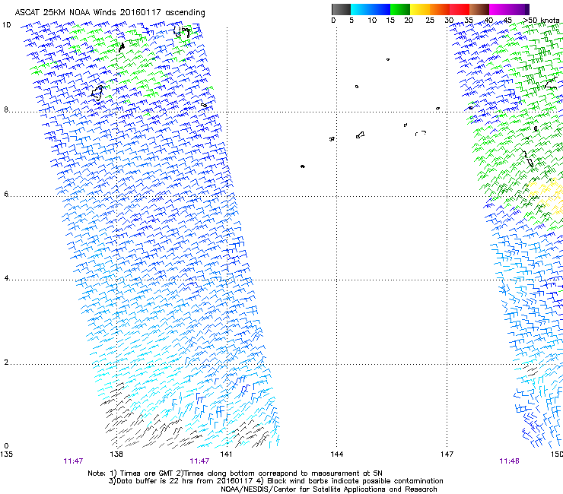Select the orange 25-30 knots legend segment
The image size is (563, 494).
pyautogui.click(x=440, y=9)
